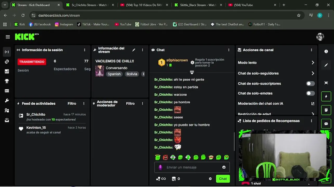This screenshot has height=187, width=334.
Task: Click the info icon in right rail
Action: click(x=326, y=51)
